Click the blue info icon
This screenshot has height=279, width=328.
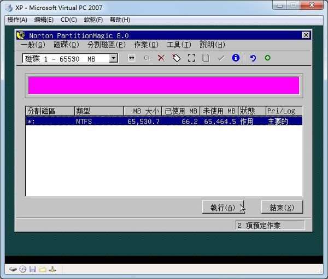coord(236,58)
